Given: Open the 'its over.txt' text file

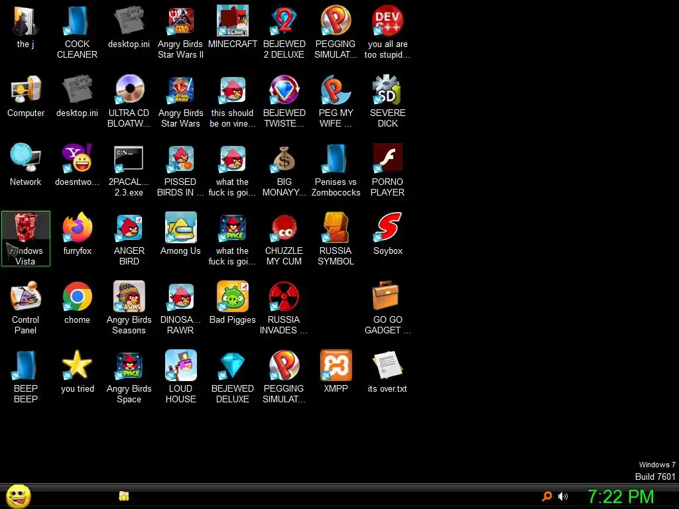Looking at the screenshot, I should [x=387, y=372].
